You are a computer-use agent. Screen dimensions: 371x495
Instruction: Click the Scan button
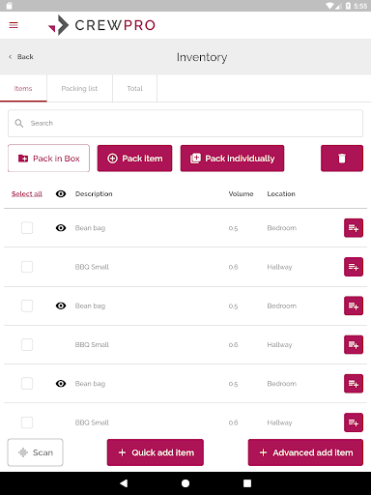(x=36, y=452)
